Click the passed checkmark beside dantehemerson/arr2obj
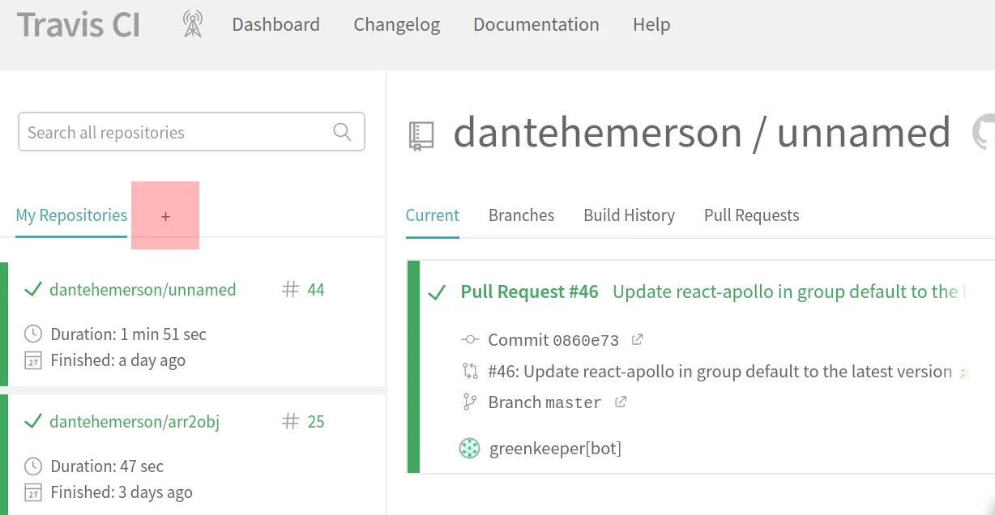The width and height of the screenshot is (995, 515). 32,422
